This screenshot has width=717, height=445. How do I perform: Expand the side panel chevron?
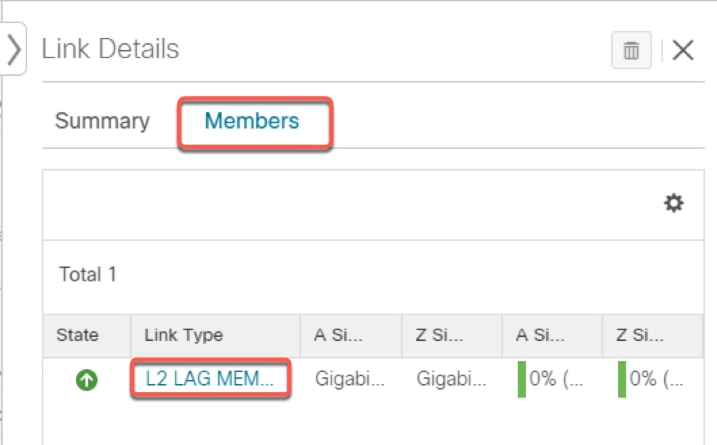pos(14,50)
